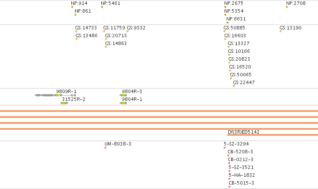The height and width of the screenshot is (189, 318).
Task: Open the GS:14863 feature
Action: [116, 44]
